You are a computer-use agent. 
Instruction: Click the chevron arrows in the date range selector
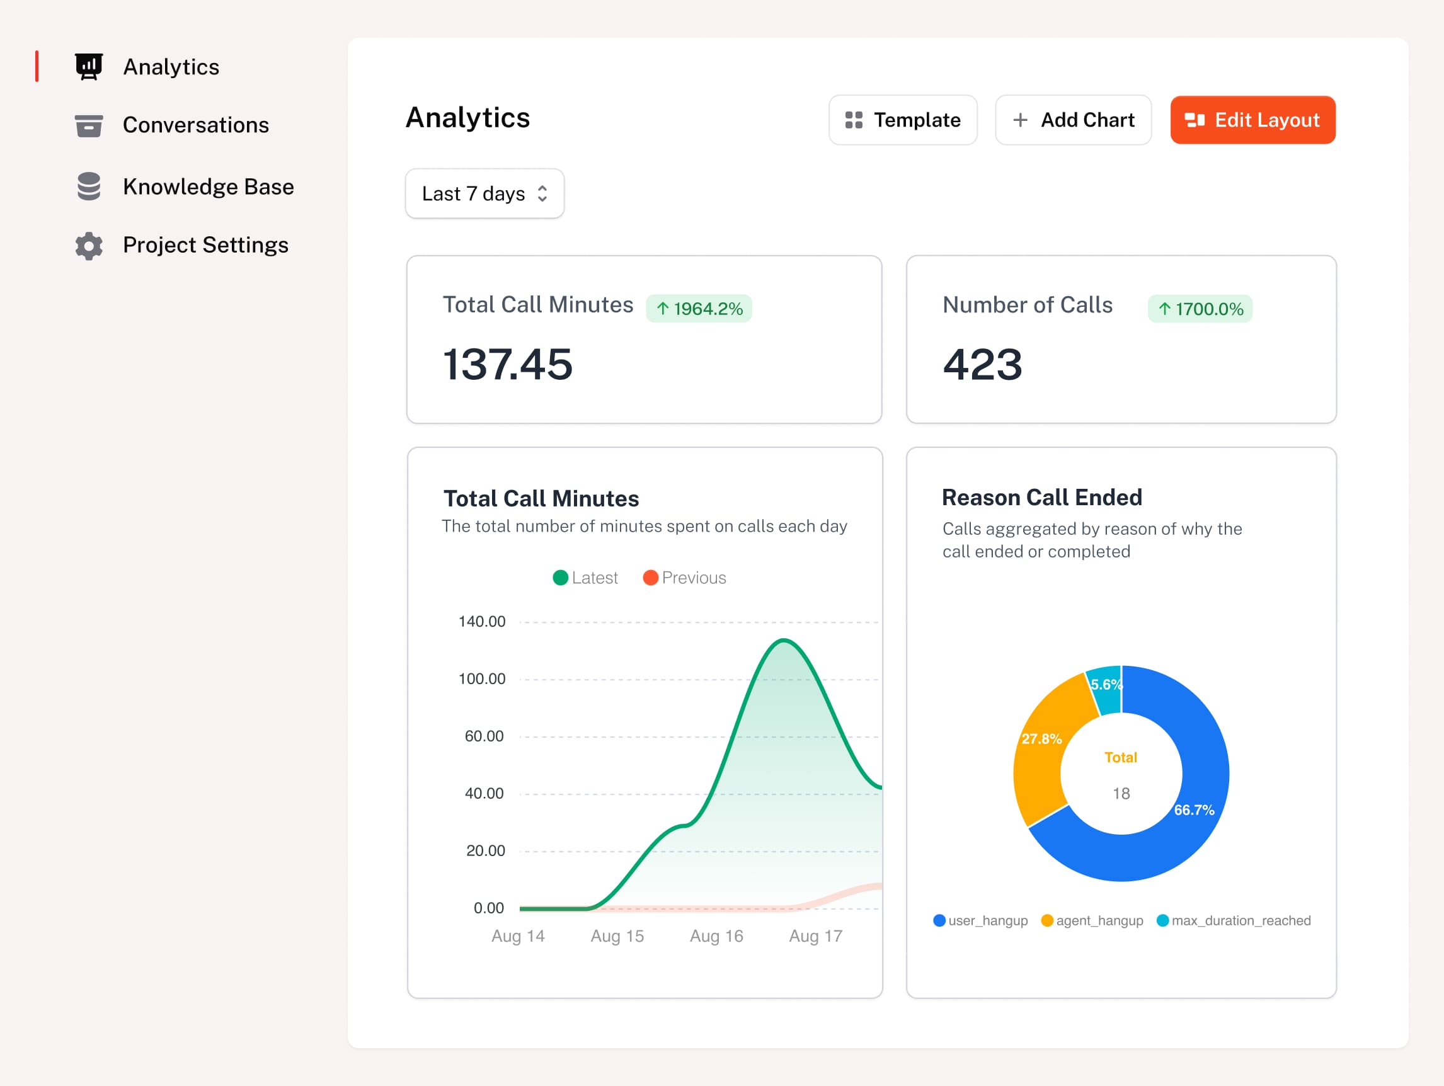[x=542, y=193]
